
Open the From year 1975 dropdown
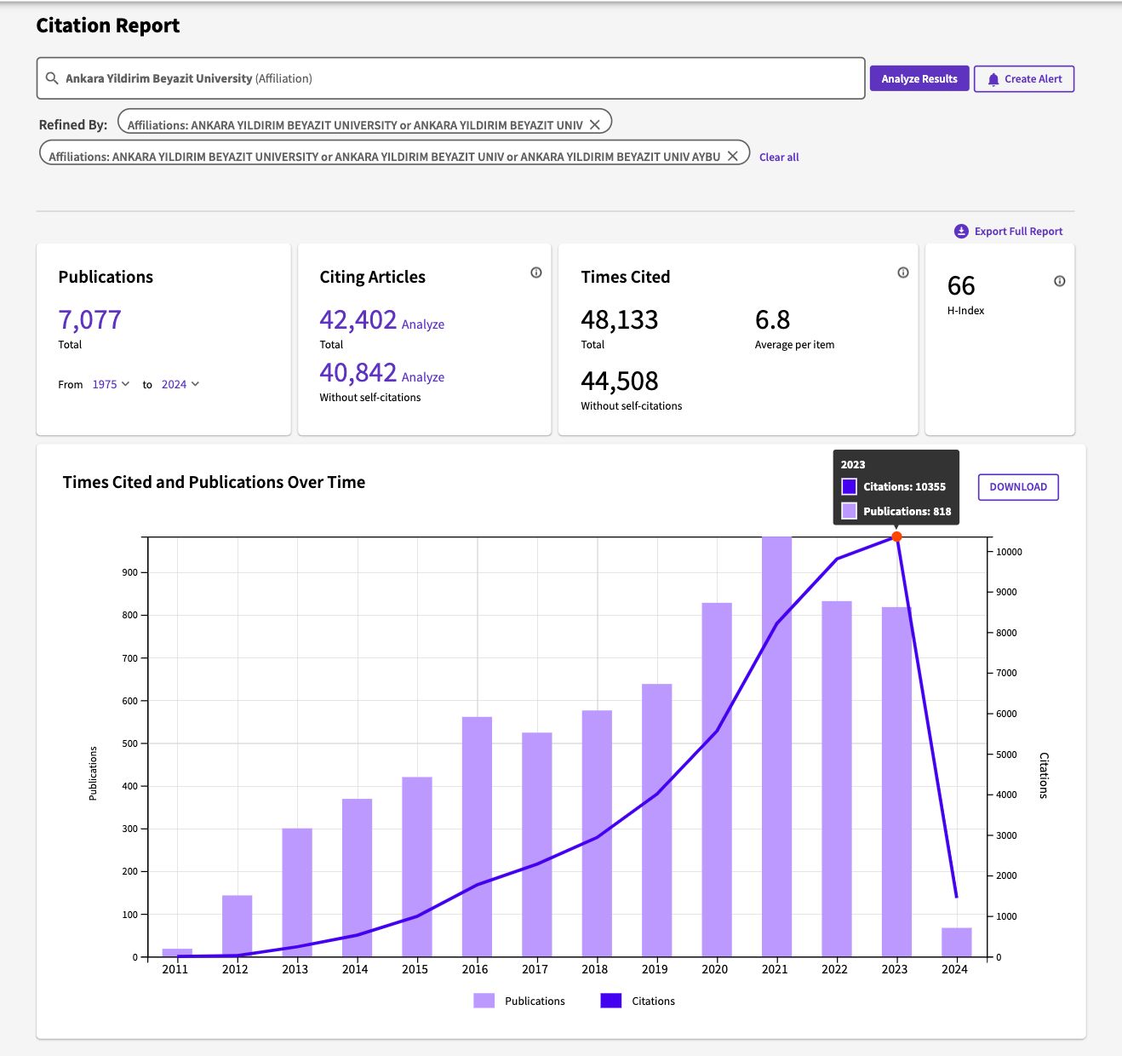pos(111,385)
